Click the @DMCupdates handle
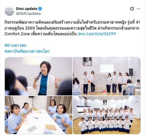Screen dimensions: 145x136 click(28, 13)
